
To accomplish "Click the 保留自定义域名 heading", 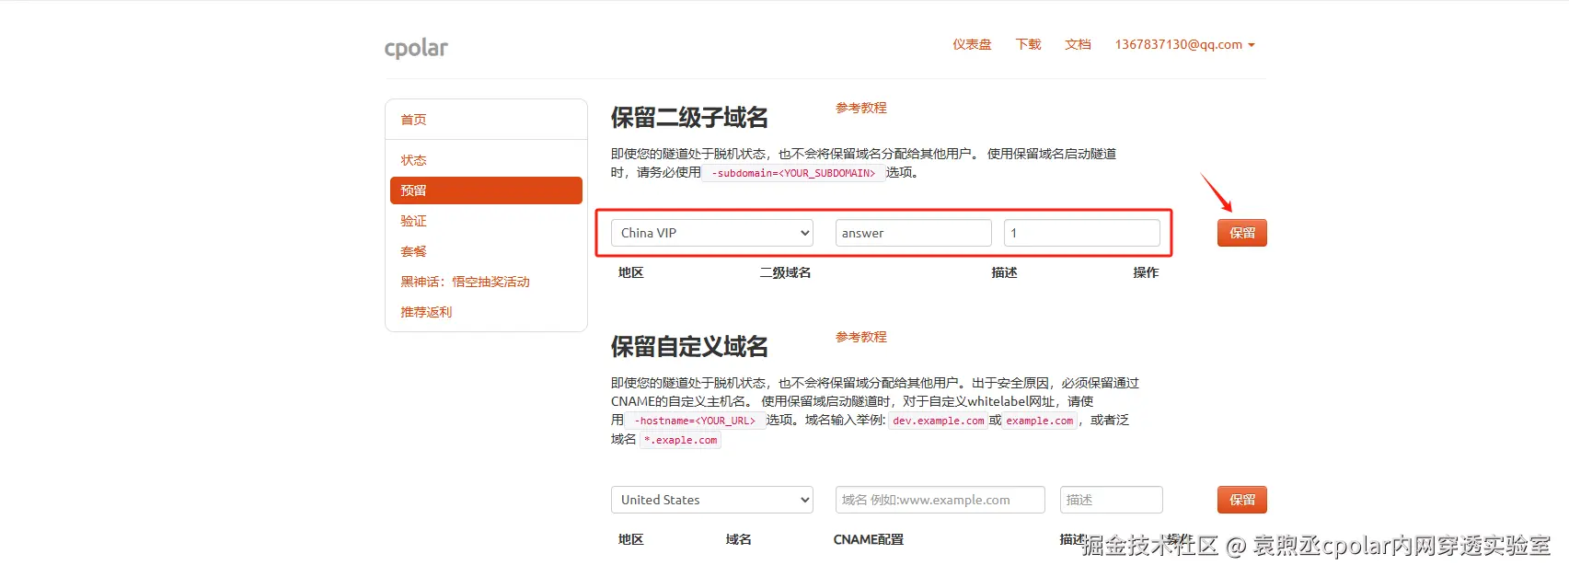I will (689, 347).
